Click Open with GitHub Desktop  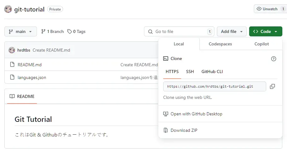(220, 114)
